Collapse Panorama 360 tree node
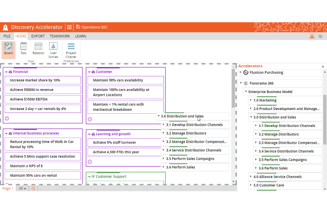The height and width of the screenshot is (213, 327). coord(241,83)
